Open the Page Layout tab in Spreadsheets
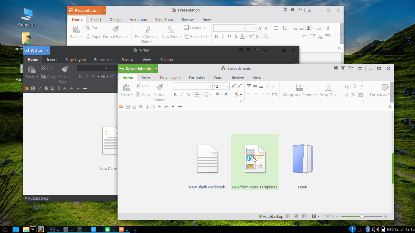 click(x=170, y=78)
